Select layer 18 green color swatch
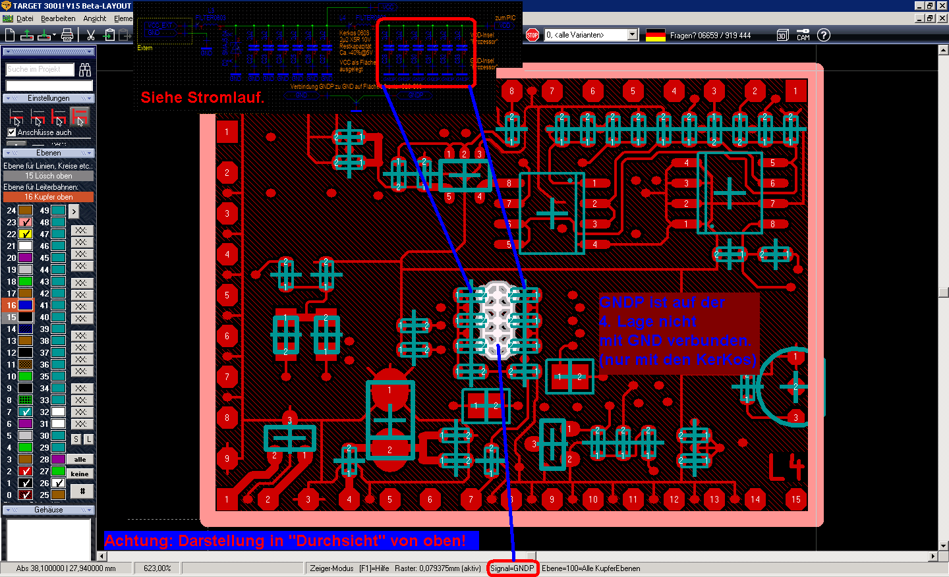This screenshot has width=949, height=577. point(25,282)
